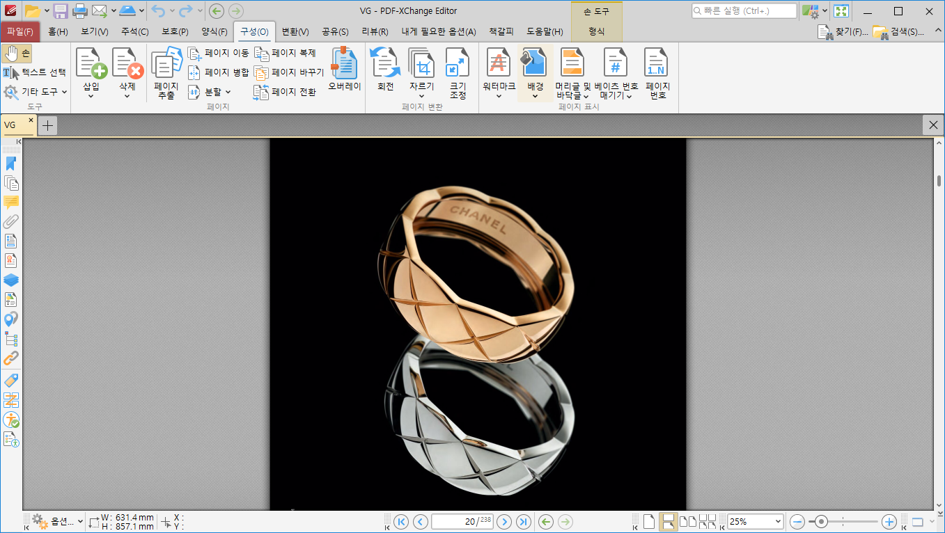Open the 25% zoom level combo box
The height and width of the screenshot is (533, 945).
coord(755,522)
